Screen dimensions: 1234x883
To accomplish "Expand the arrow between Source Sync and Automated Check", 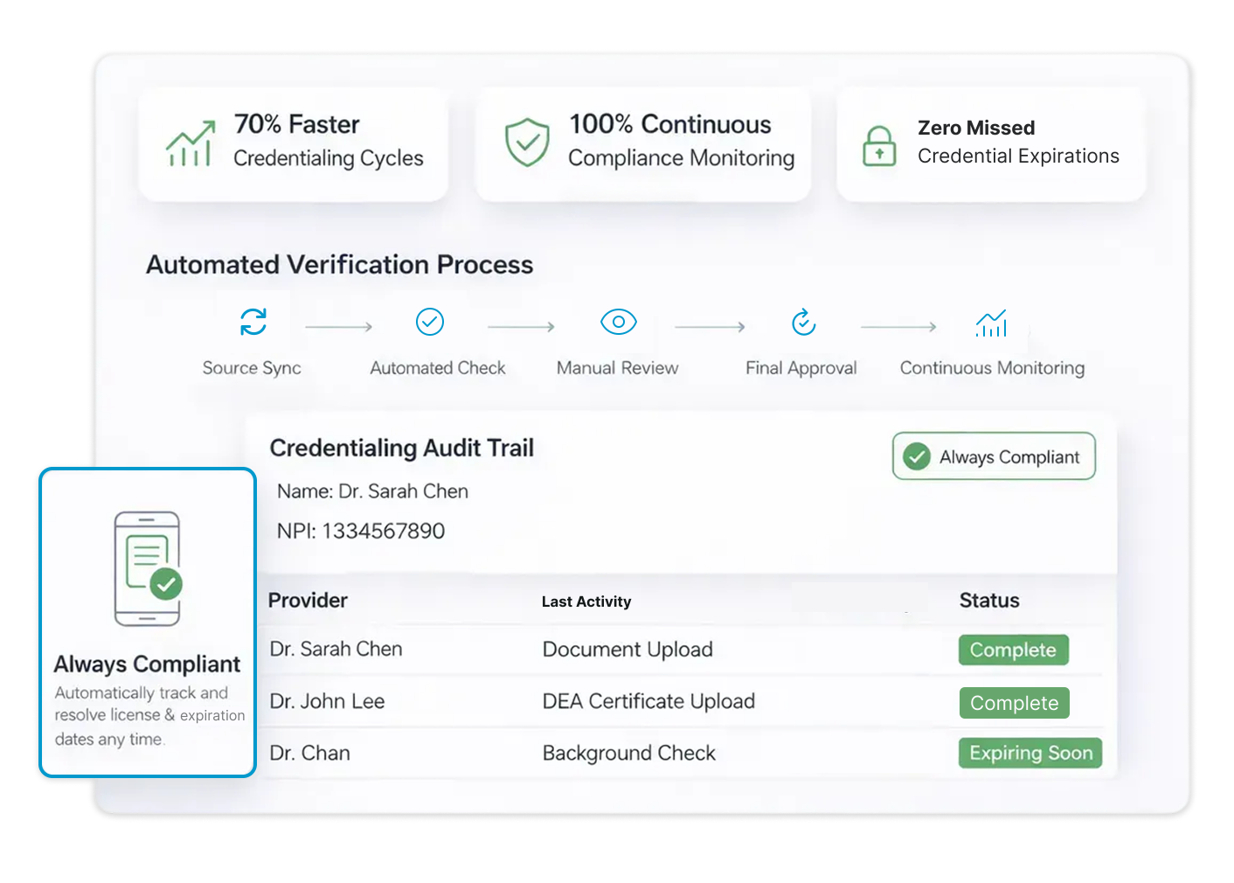I will (339, 326).
